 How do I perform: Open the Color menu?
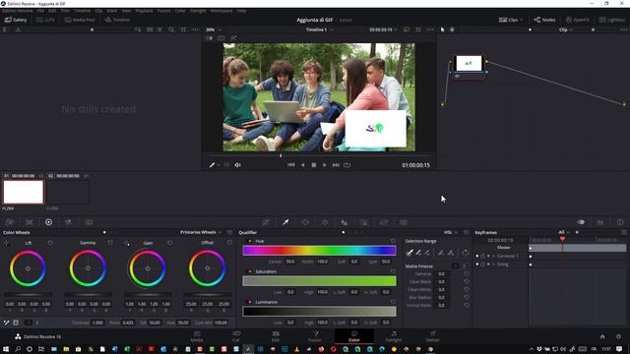click(180, 11)
